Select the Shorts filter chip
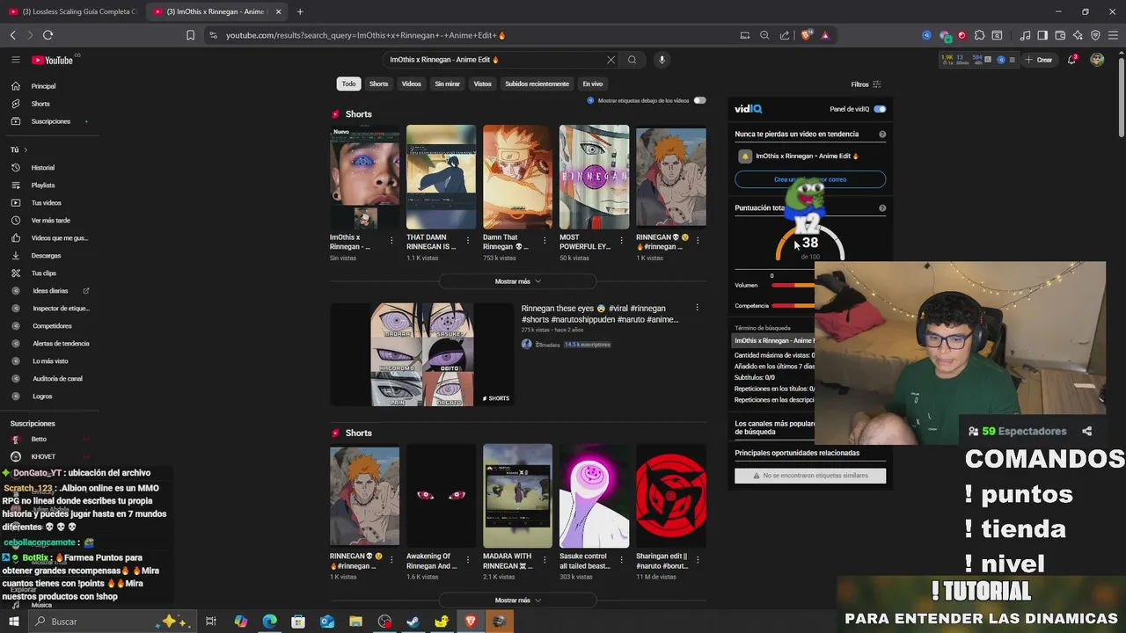This screenshot has height=633, width=1126. click(x=379, y=84)
